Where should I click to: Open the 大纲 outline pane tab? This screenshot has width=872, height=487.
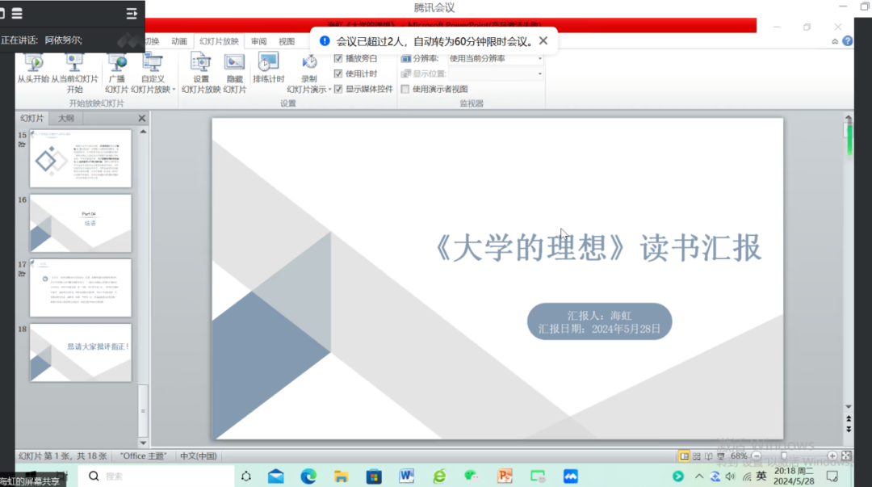(65, 118)
